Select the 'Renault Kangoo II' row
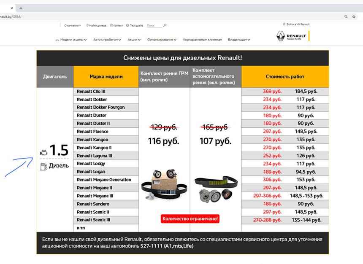The height and width of the screenshot is (264, 363). point(106,148)
